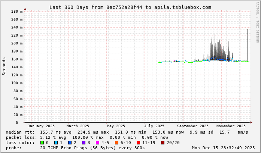Select the July 2025 x-axis label
Viewport: 261px width, 153px height.
click(154, 126)
